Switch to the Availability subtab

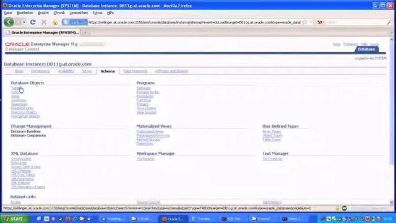tap(66, 71)
